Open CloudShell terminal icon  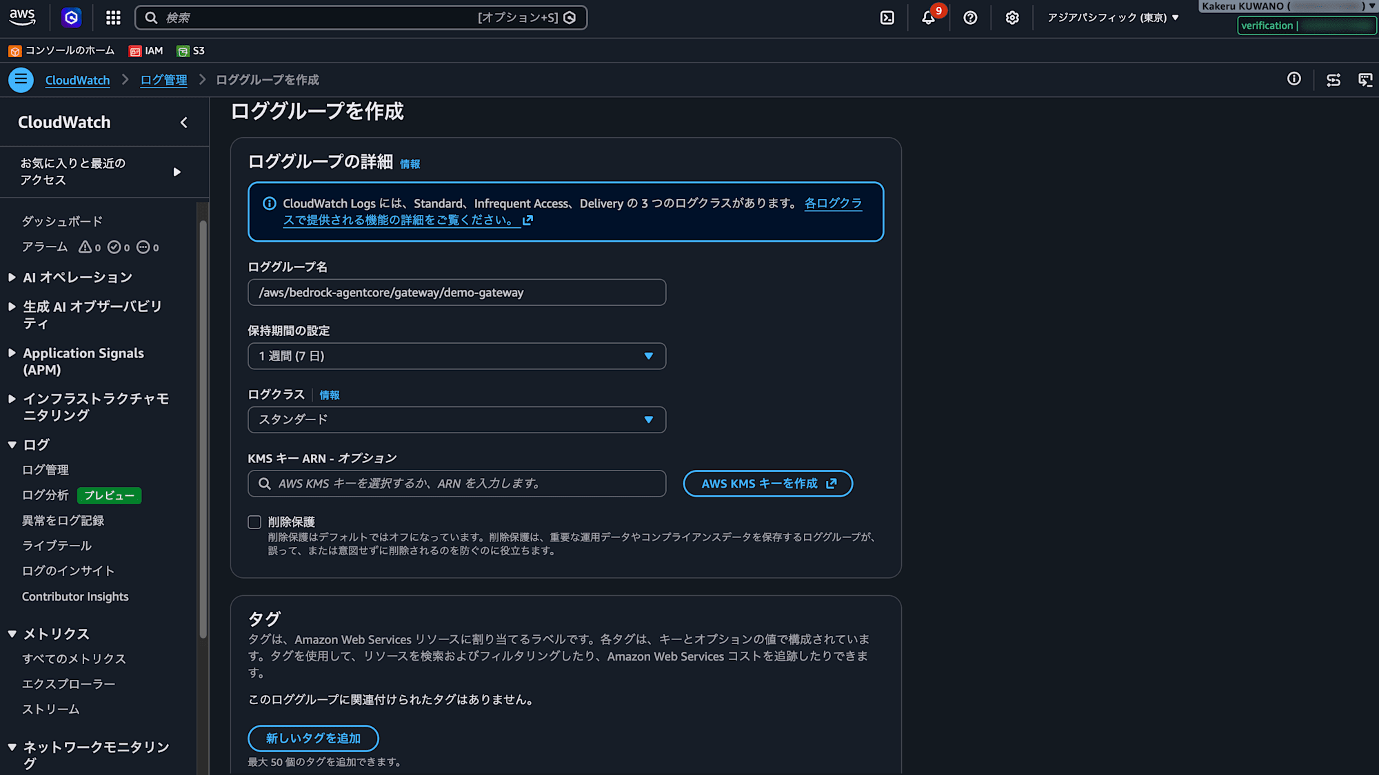pyautogui.click(x=887, y=18)
